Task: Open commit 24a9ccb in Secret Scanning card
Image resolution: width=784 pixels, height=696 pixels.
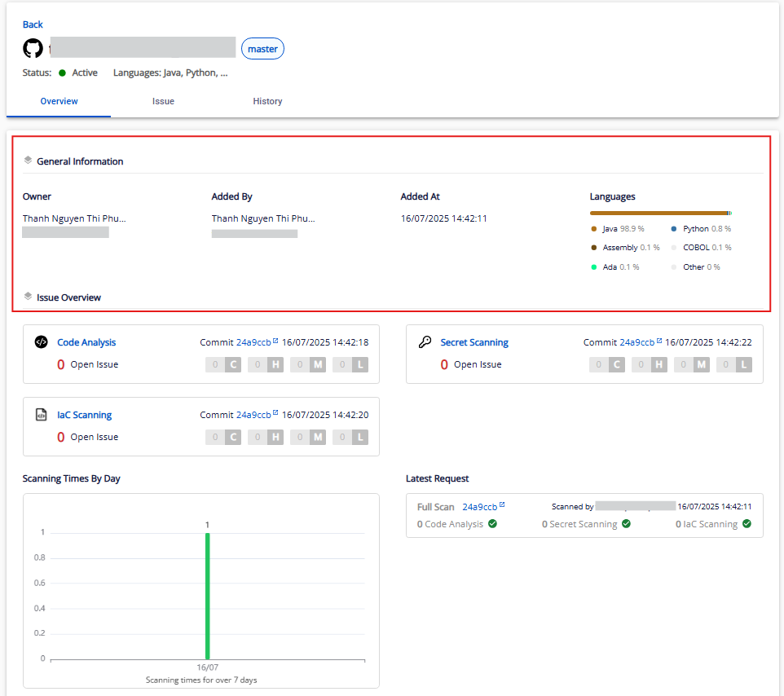Action: (x=637, y=342)
